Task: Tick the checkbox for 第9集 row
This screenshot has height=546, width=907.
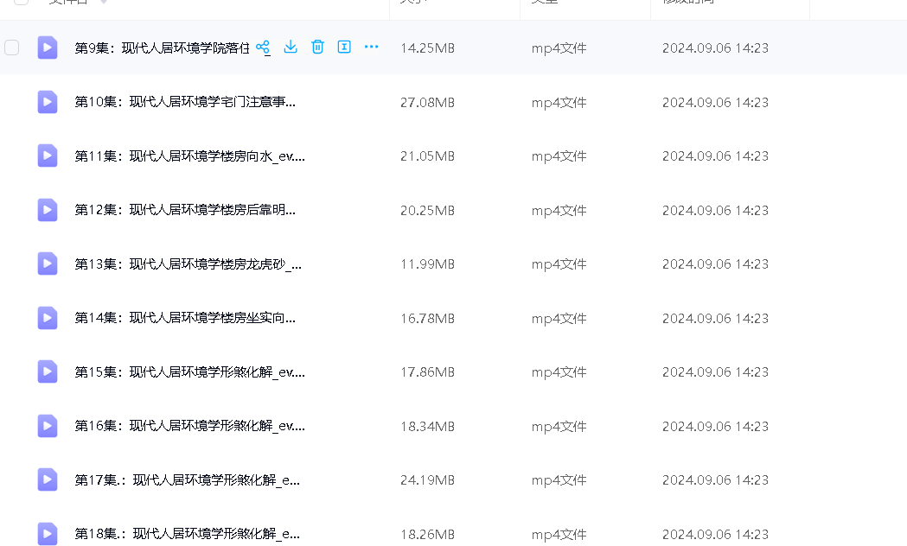Action: point(12,48)
